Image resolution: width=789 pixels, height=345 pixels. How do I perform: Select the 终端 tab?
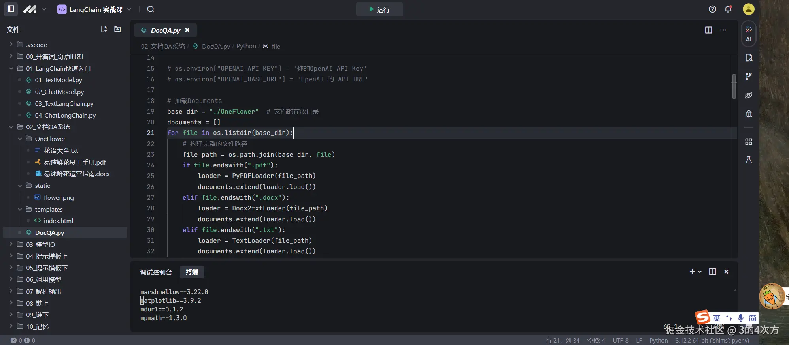tap(192, 272)
